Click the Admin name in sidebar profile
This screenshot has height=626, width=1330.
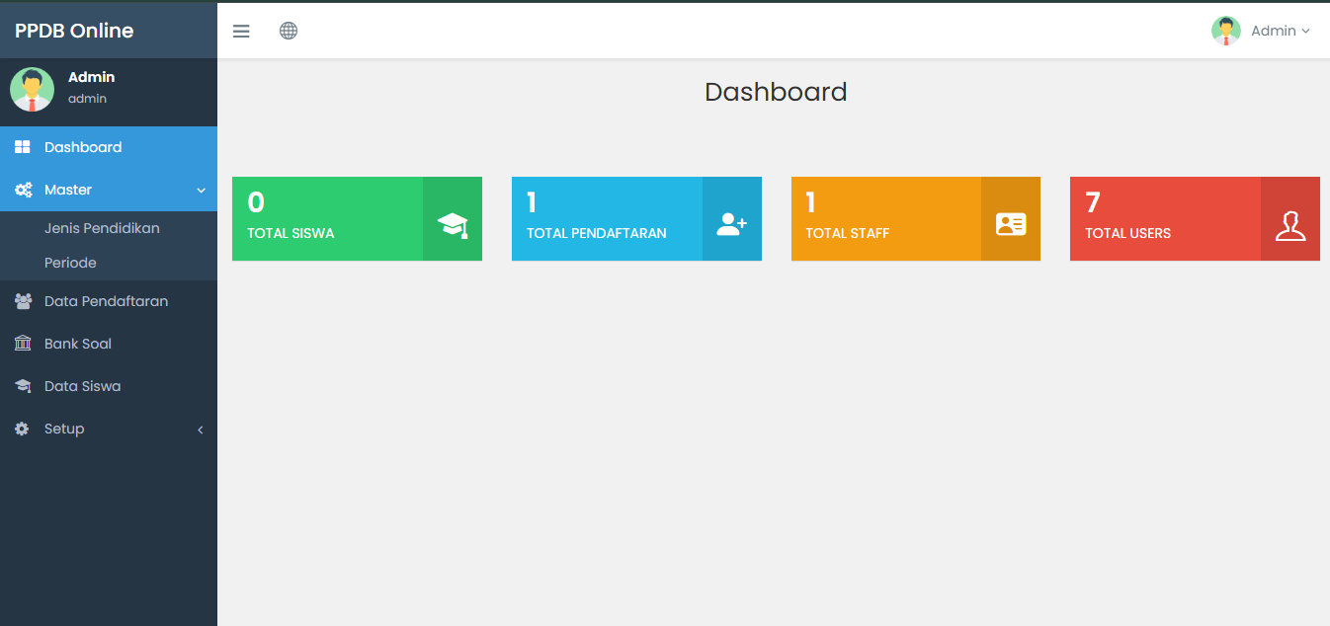[91, 77]
